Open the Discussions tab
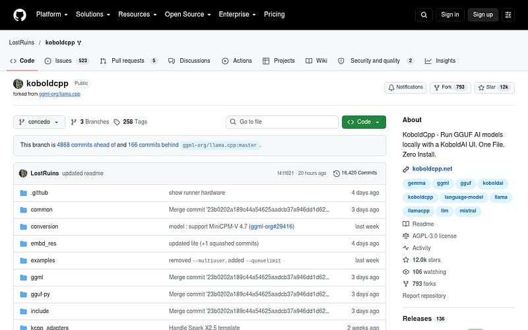Viewport: 528px width, 330px height. 189,61
